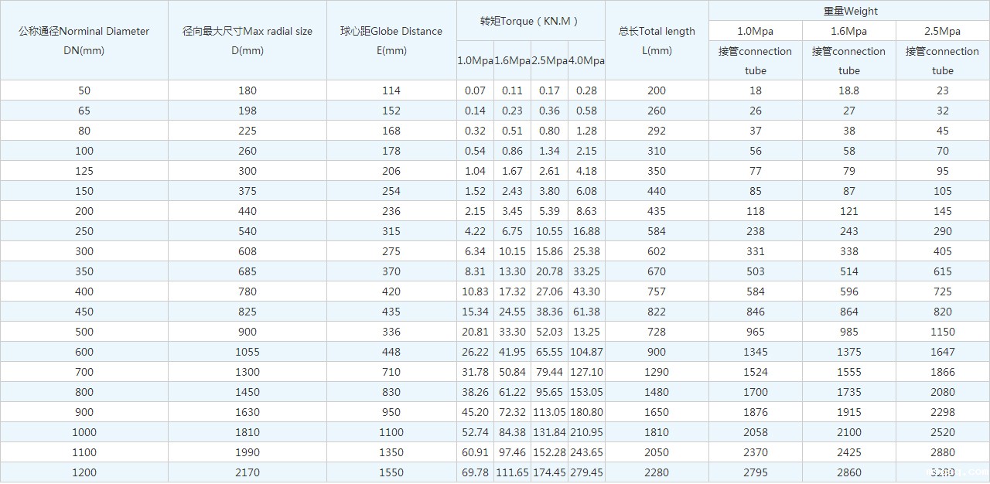The height and width of the screenshot is (484, 990).
Task: Click the DN 1200 cell in last row
Action: click(x=84, y=472)
